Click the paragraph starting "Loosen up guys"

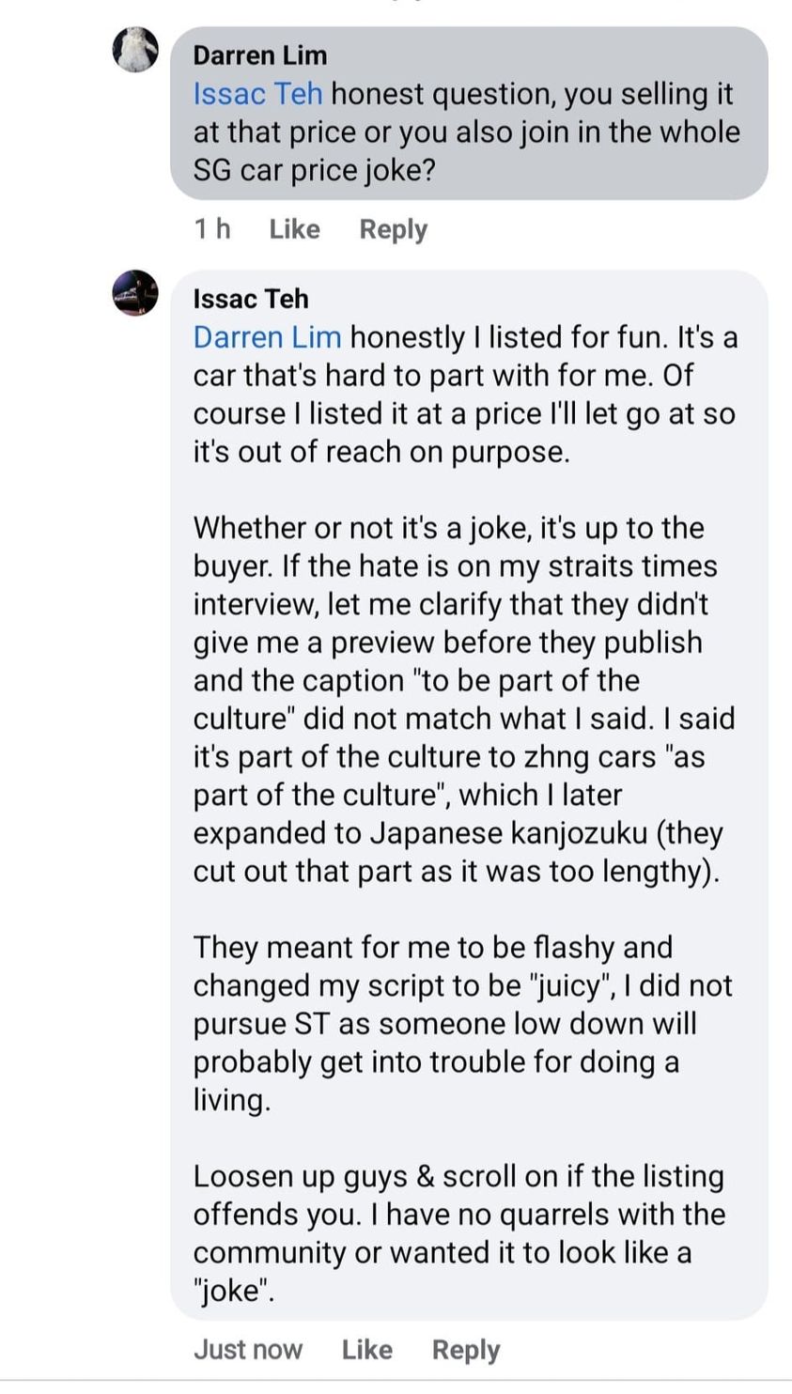coord(459,1233)
